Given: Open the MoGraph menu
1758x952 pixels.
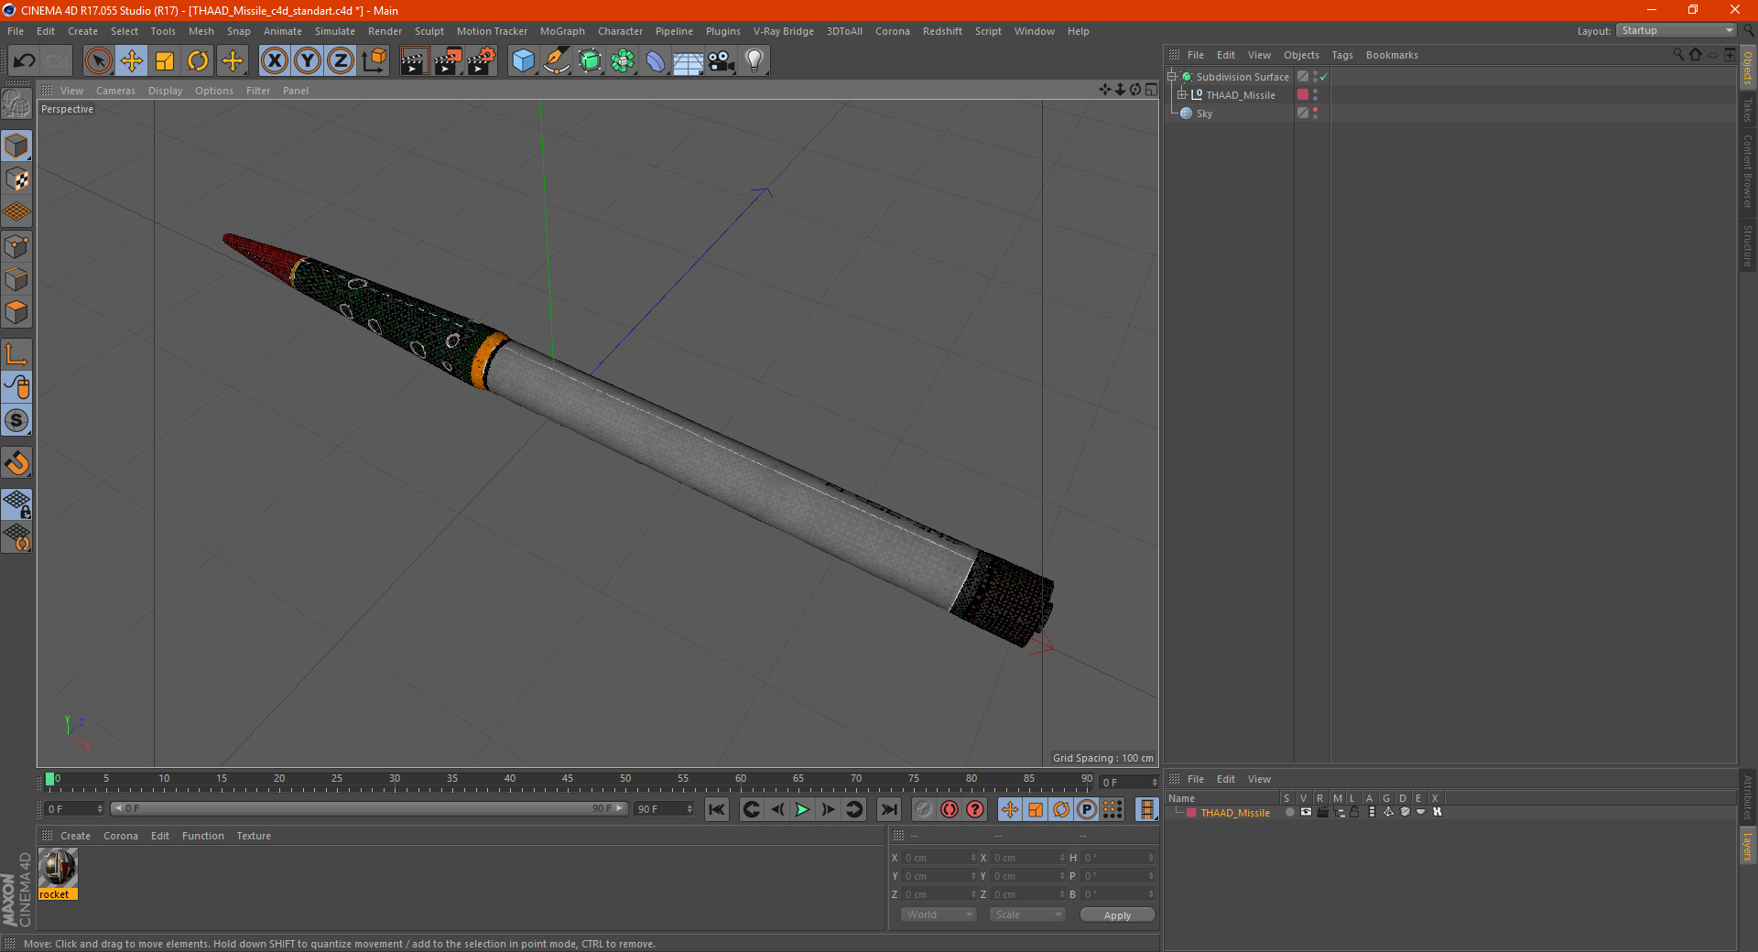Looking at the screenshot, I should (562, 31).
